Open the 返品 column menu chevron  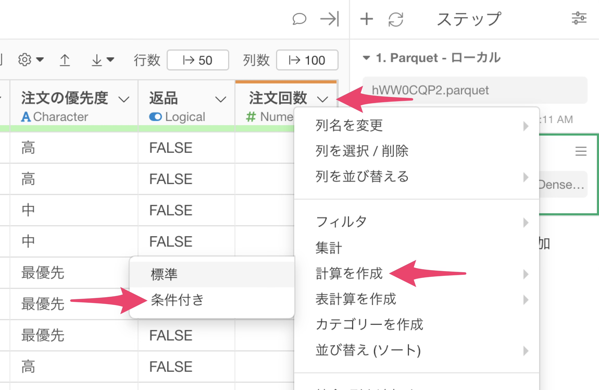[x=221, y=99]
